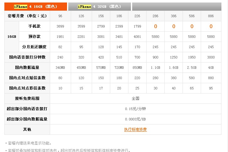
Task: Click the 145 monthly rebate value
Action: [x=119, y=47]
